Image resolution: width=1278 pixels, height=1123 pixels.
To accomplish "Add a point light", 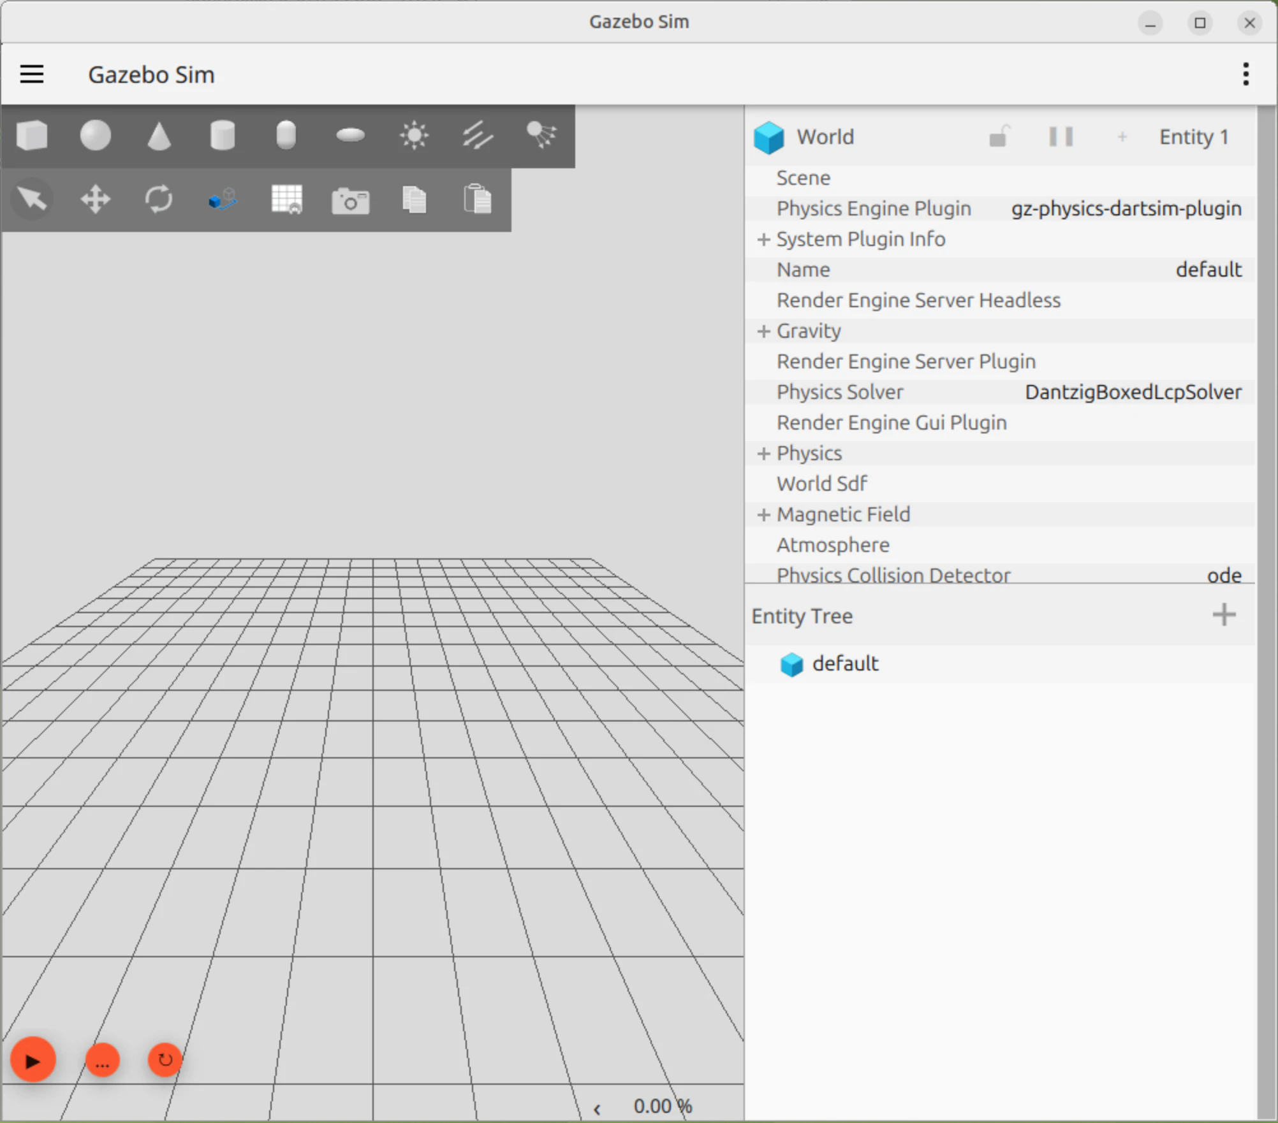I will tap(414, 136).
